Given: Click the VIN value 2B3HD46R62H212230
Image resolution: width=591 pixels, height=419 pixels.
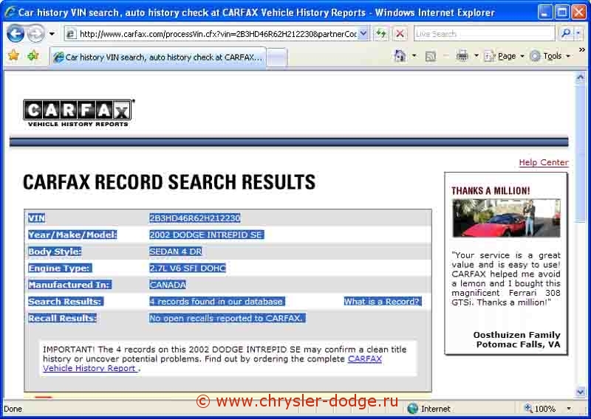Looking at the screenshot, I should [194, 218].
